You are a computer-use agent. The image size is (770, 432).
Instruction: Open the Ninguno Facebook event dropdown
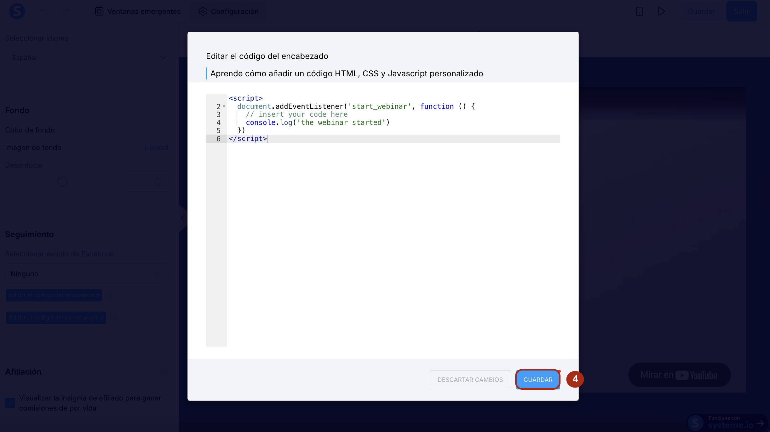click(87, 274)
